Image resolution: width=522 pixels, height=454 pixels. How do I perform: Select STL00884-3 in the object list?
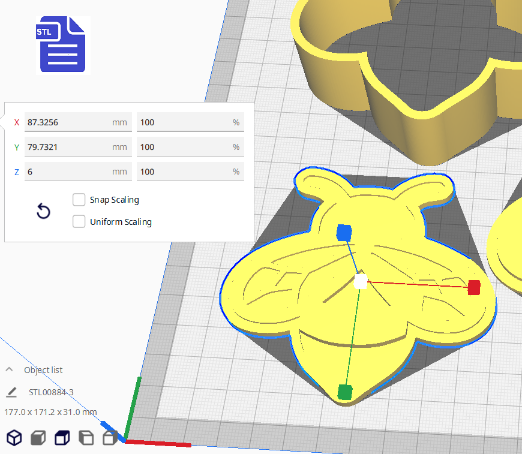click(x=51, y=393)
